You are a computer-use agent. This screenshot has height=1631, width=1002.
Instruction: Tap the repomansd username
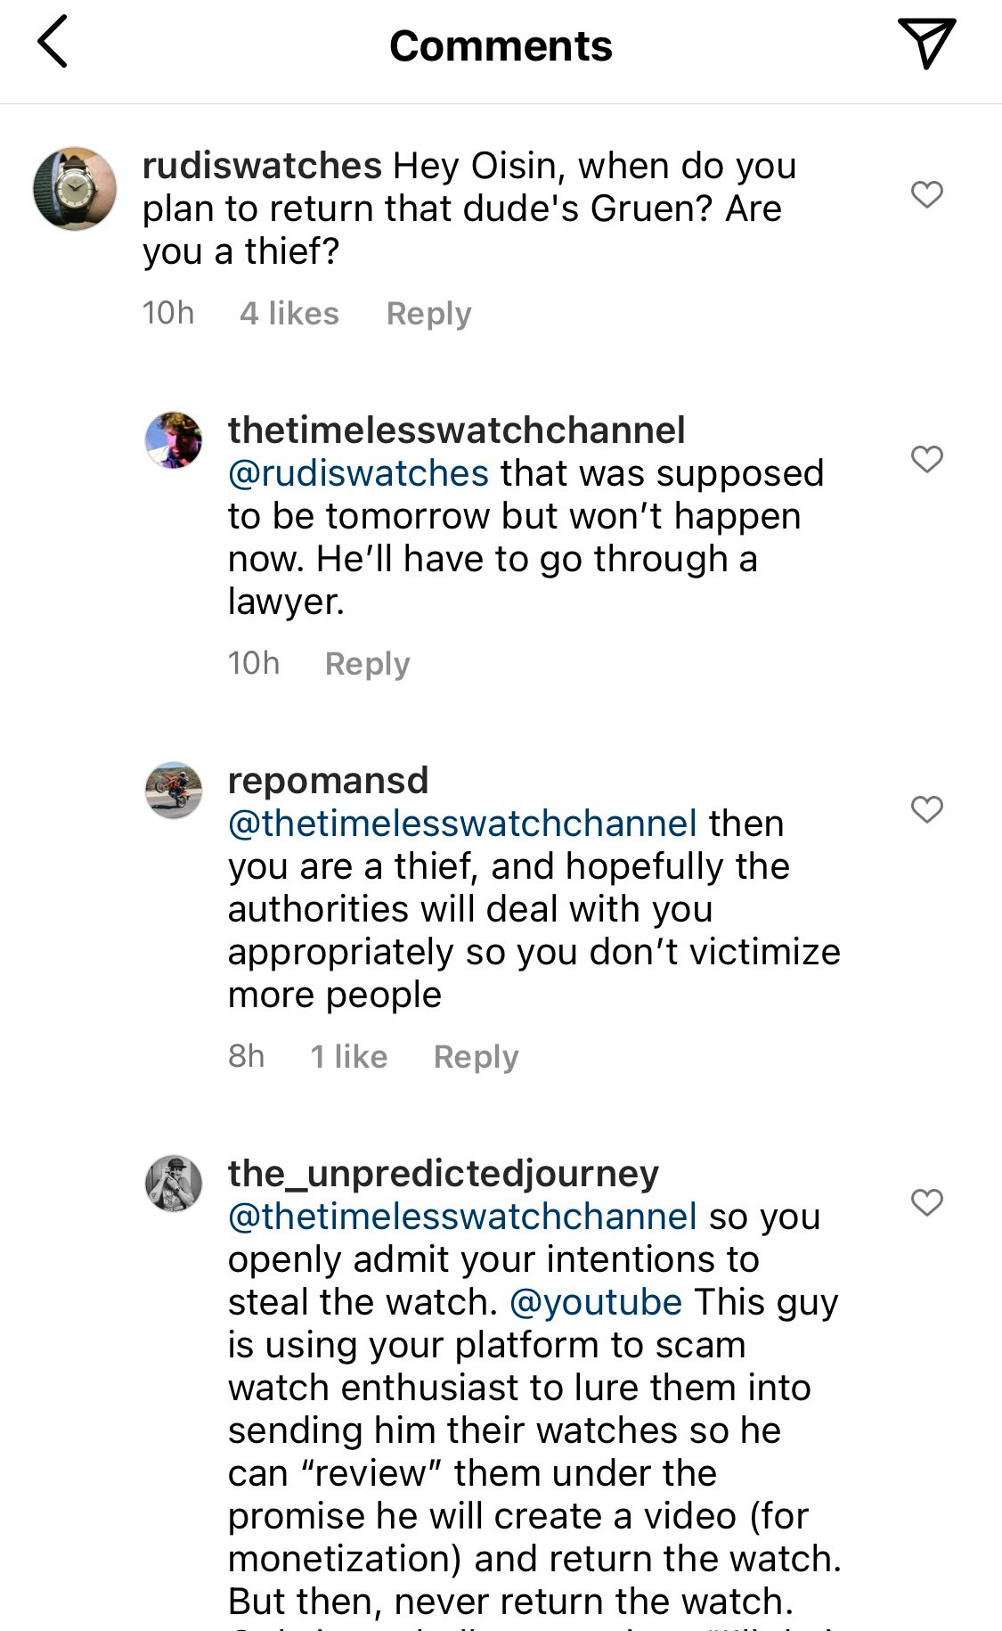tap(328, 781)
